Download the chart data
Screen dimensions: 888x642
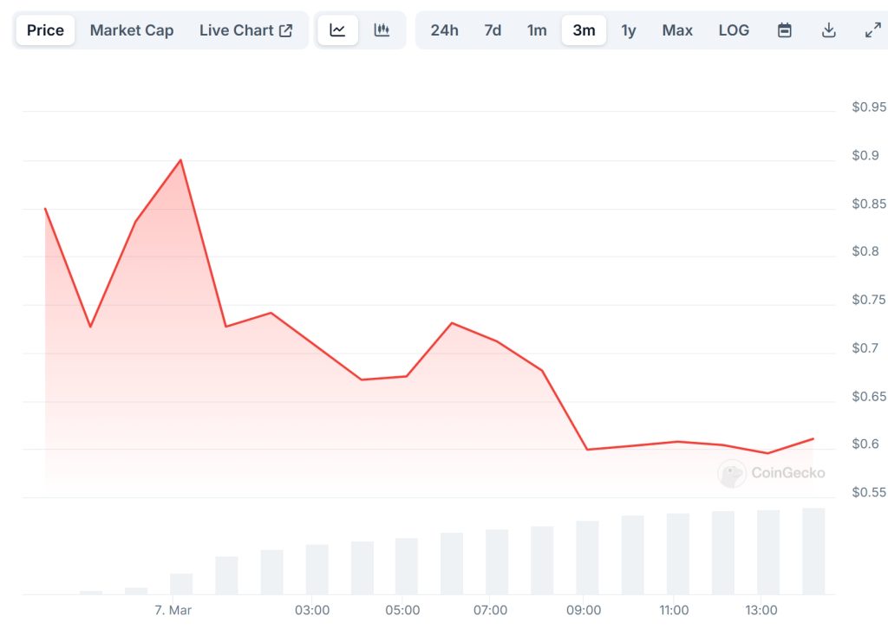click(829, 30)
